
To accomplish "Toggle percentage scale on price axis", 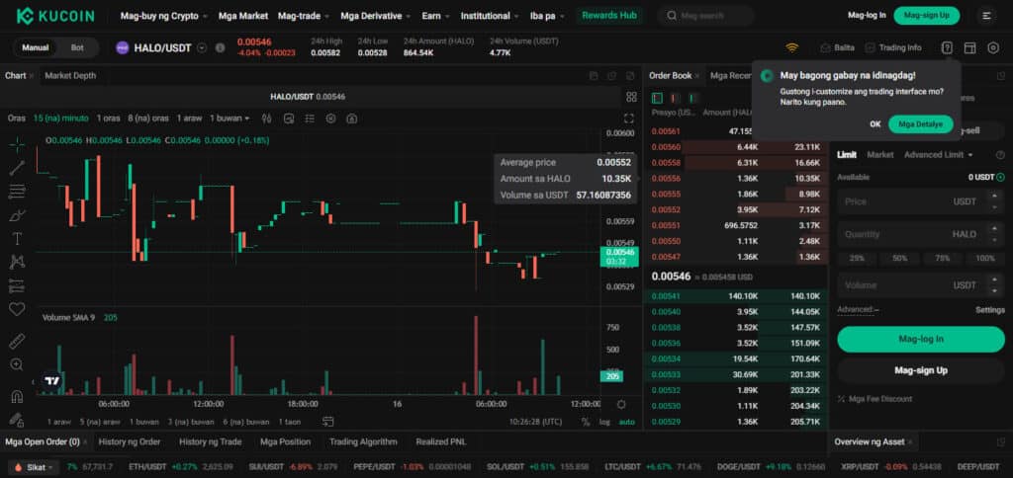I will pos(586,422).
